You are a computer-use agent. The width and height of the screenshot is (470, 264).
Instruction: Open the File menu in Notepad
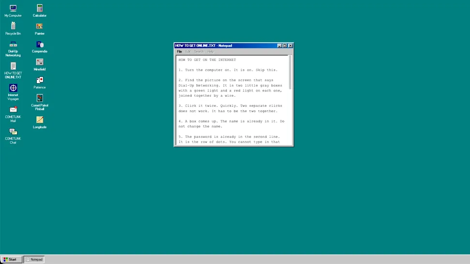(x=179, y=52)
